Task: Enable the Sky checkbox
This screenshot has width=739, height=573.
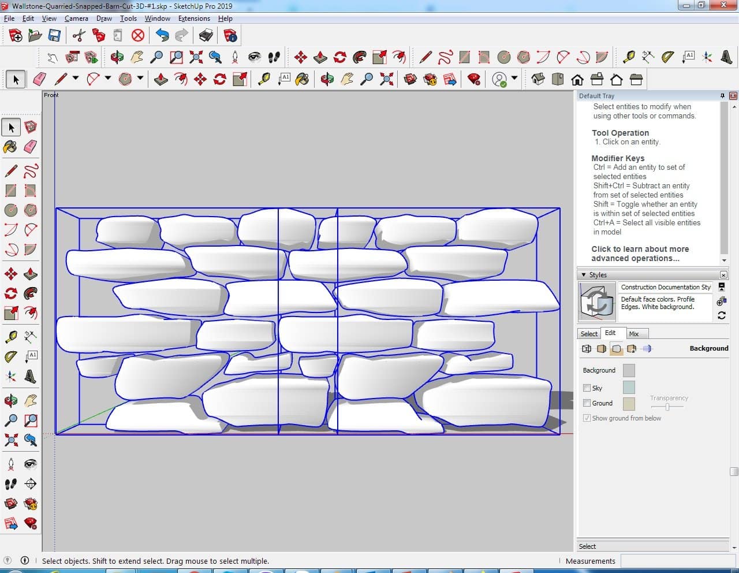Action: pyautogui.click(x=587, y=388)
